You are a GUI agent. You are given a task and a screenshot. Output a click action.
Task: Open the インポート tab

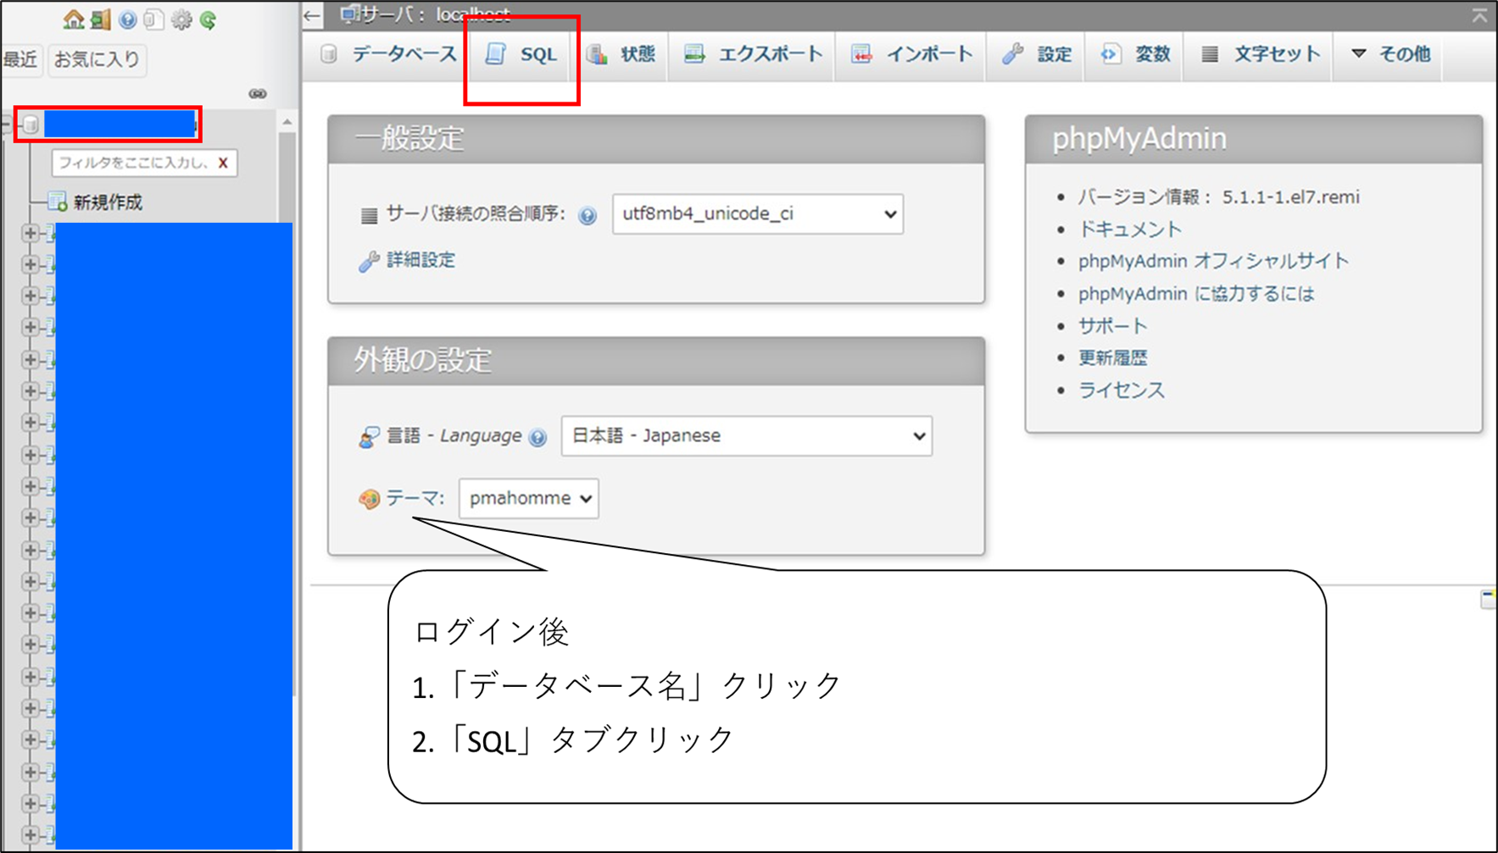[911, 54]
